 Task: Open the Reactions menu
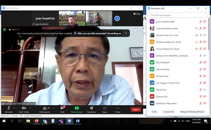coord(92,109)
